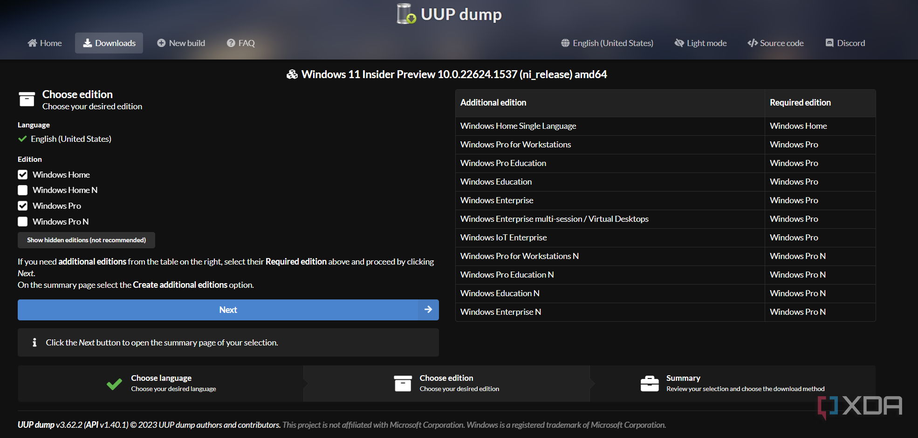The image size is (918, 438).
Task: Click the archive box icon beside Choose edition heading
Action: tap(27, 99)
